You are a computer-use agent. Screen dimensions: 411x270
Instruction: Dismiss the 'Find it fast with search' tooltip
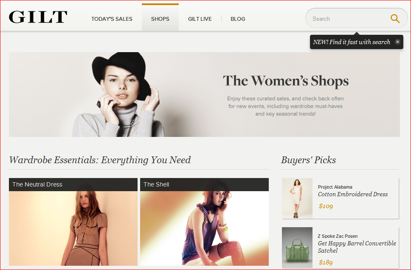pos(397,42)
